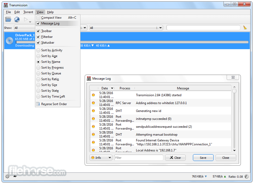The image size is (254, 184).
Task: Close the Message Log dialog with X
Action: (233, 78)
